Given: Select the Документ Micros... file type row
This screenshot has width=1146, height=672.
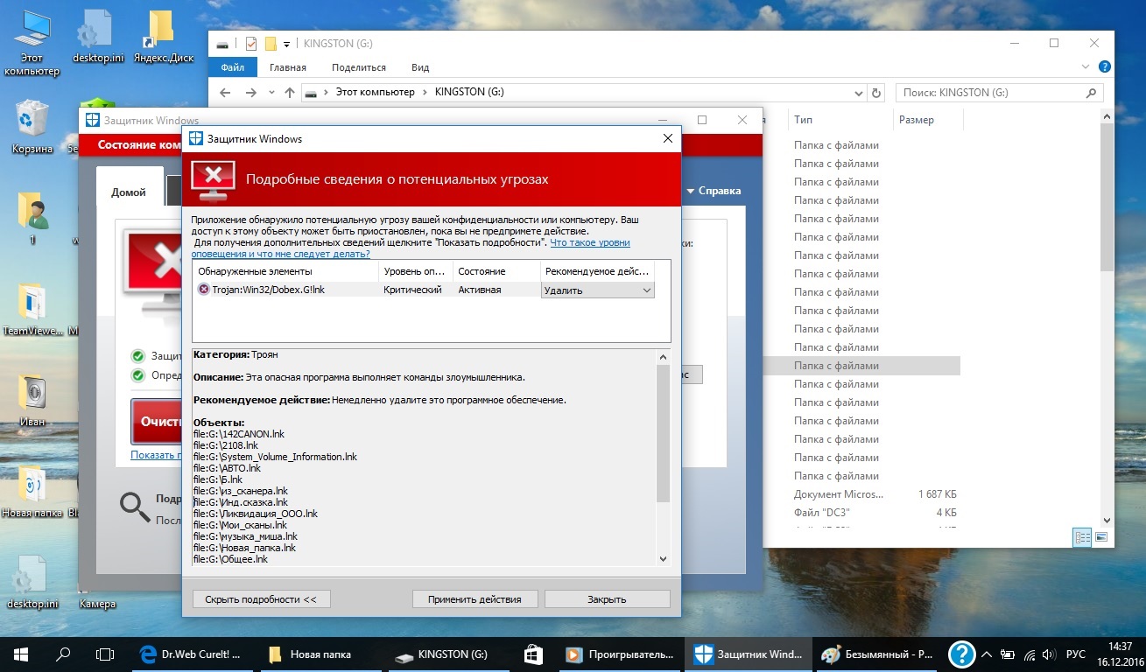Looking at the screenshot, I should pos(839,494).
